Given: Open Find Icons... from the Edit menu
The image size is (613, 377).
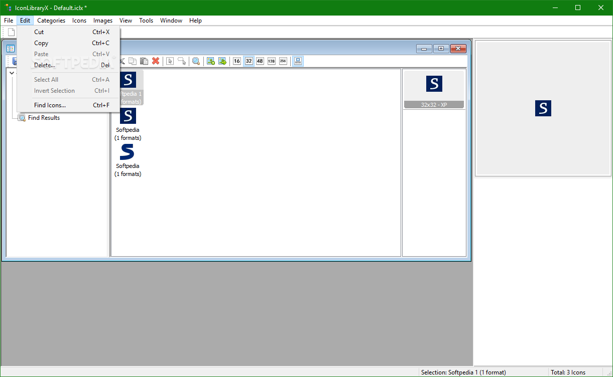Looking at the screenshot, I should [x=69, y=105].
